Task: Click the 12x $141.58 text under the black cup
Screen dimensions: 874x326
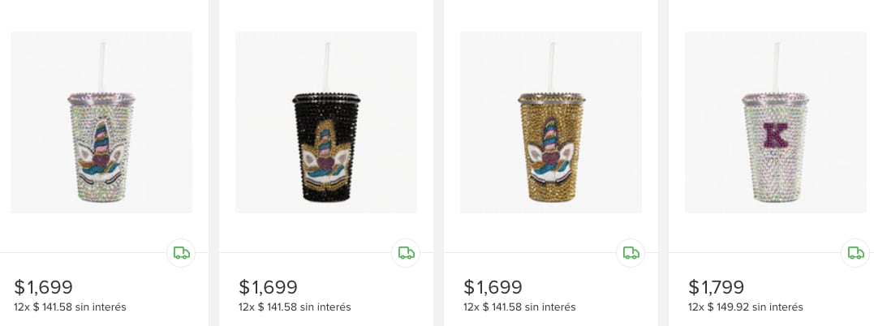Action: click(x=295, y=307)
